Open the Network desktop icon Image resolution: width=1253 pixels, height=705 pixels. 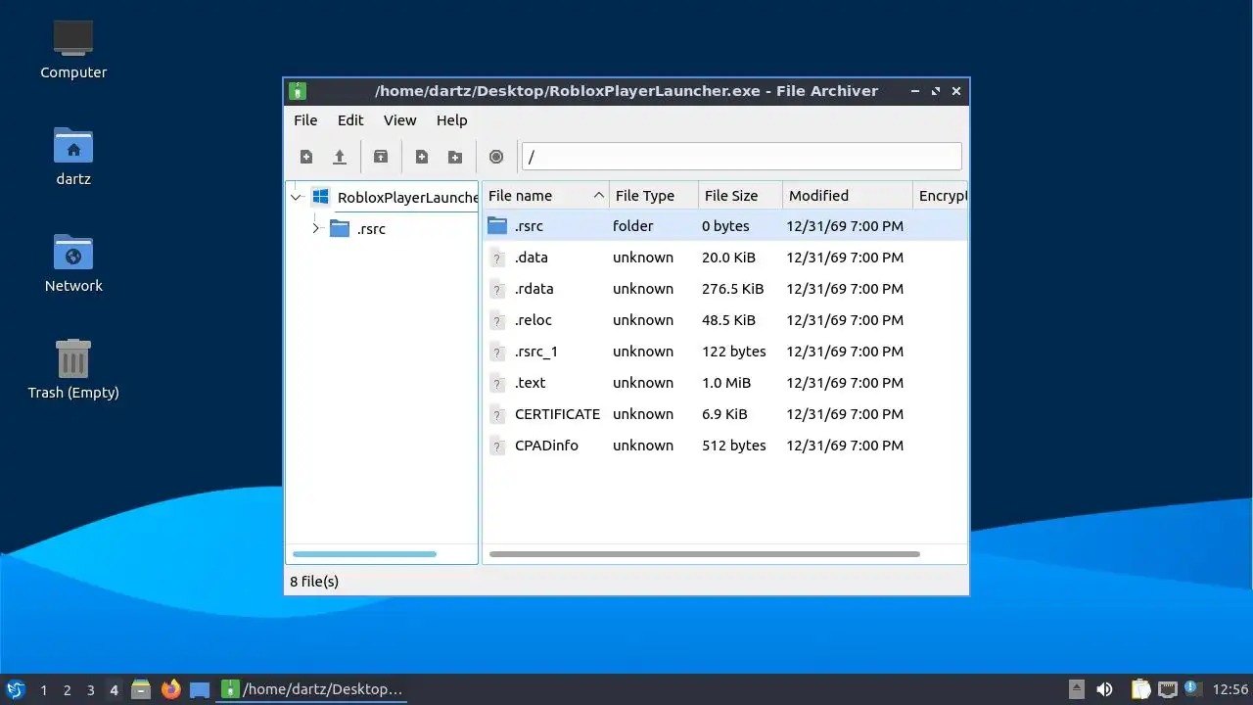point(73,262)
